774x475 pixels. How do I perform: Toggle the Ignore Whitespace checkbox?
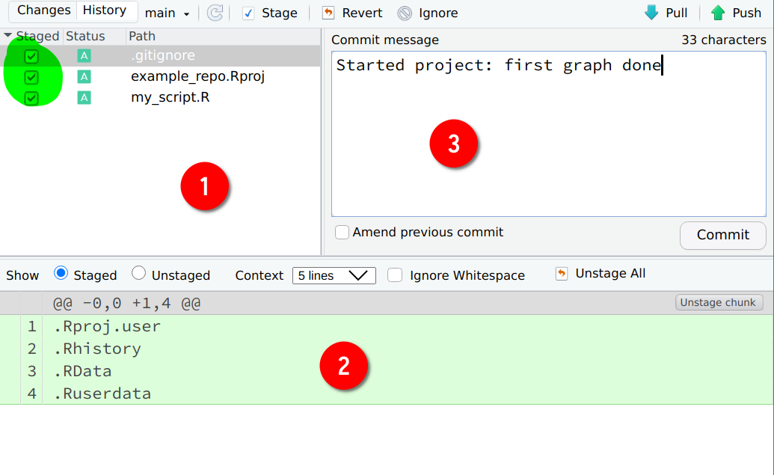coord(394,275)
